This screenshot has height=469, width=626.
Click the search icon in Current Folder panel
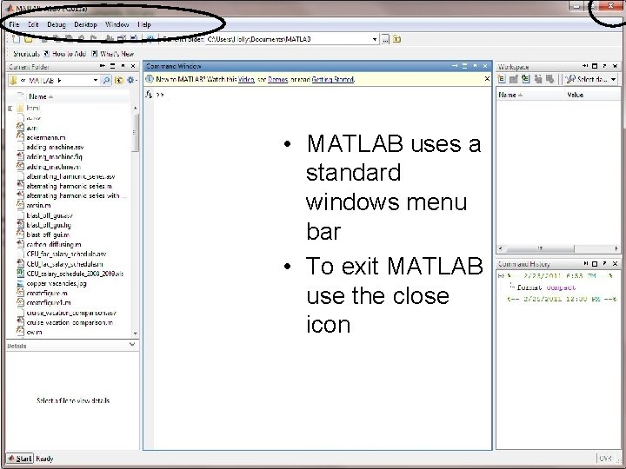click(106, 80)
